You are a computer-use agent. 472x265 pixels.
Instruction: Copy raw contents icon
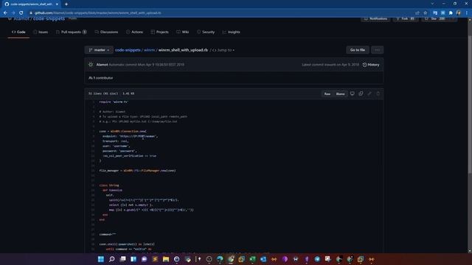tap(361, 93)
